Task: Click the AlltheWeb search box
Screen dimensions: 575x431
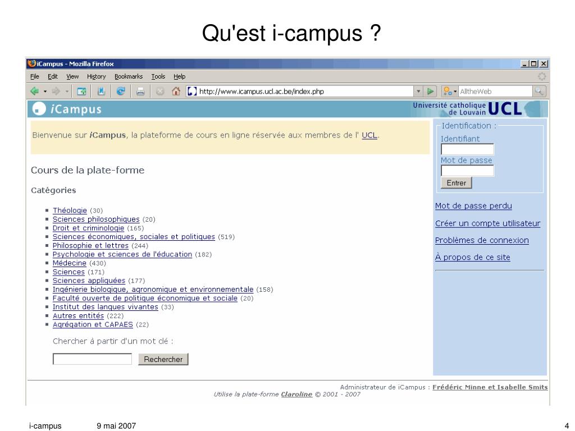Action: (495, 91)
